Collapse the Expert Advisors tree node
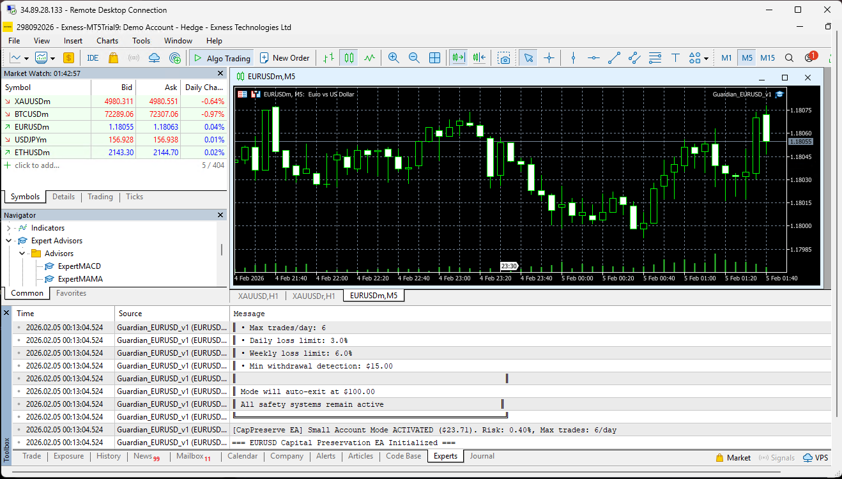This screenshot has width=842, height=479. 9,241
